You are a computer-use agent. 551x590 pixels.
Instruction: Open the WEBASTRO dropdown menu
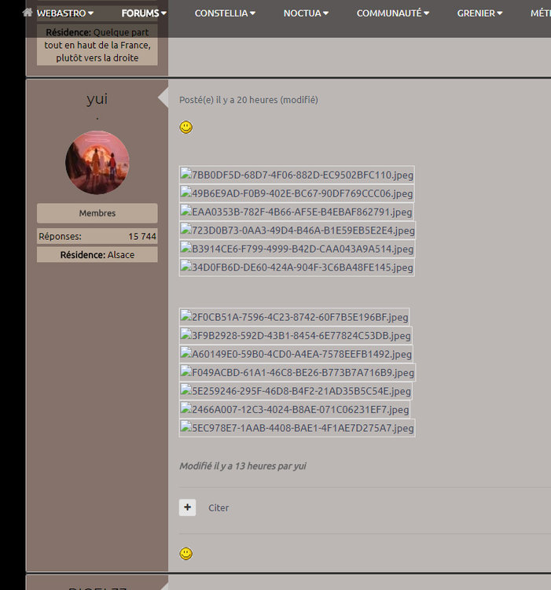[65, 13]
